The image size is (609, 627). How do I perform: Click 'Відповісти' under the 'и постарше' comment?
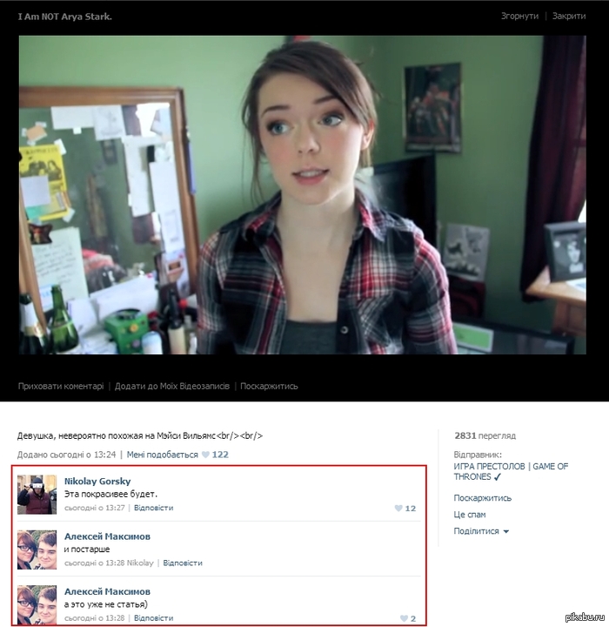pos(183,563)
